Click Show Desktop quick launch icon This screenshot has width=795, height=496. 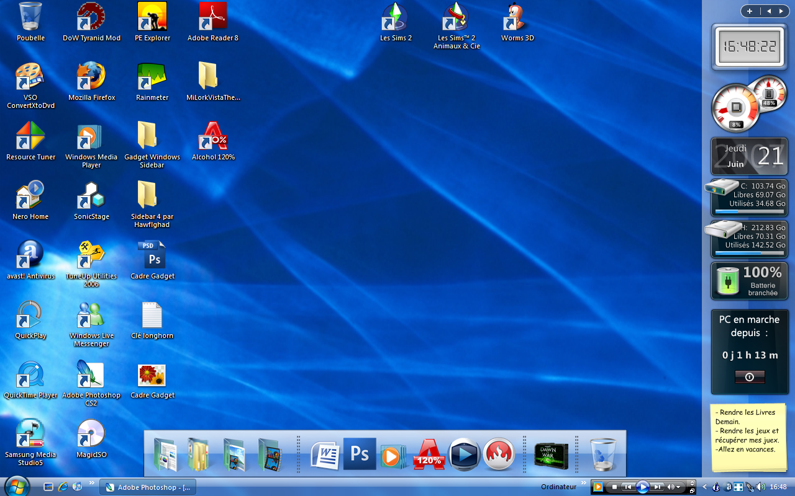pos(48,487)
